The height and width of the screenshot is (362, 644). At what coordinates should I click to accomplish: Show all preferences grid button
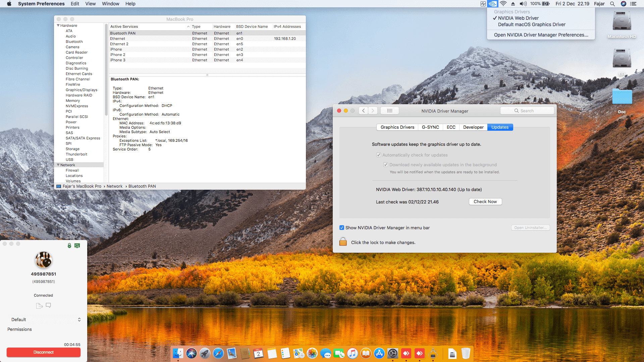click(389, 111)
